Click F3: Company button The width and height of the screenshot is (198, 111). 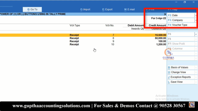181,20
